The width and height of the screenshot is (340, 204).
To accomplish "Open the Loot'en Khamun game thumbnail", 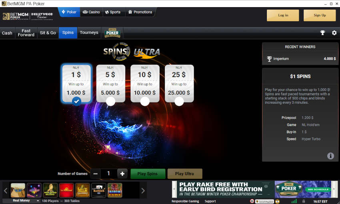I will click(83, 190).
